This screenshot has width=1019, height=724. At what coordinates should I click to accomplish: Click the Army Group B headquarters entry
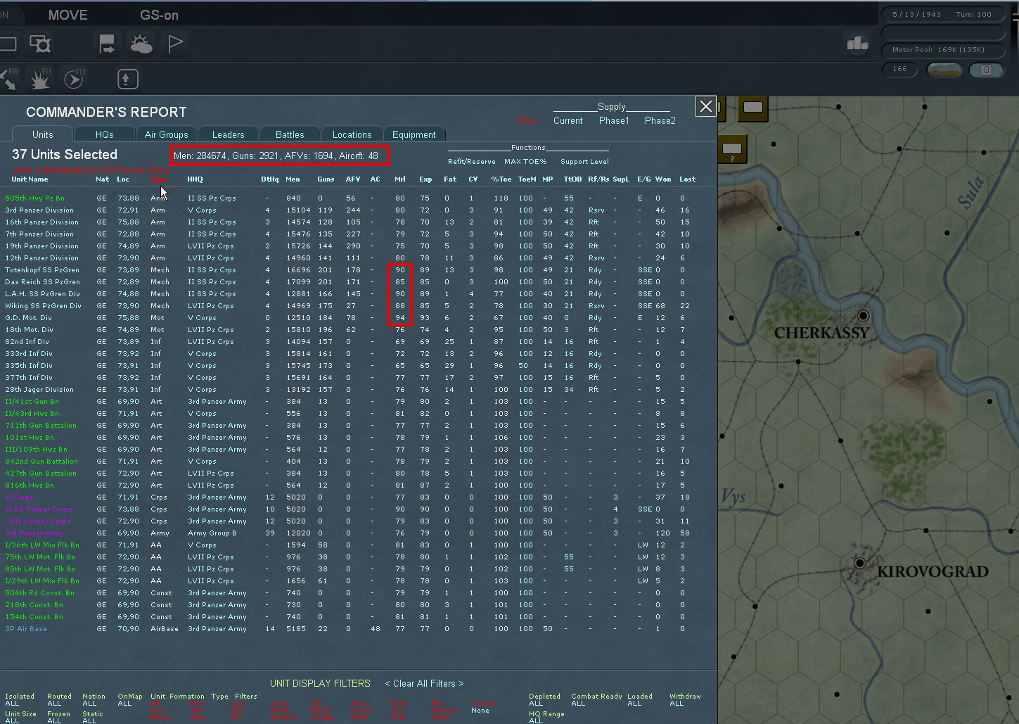pos(212,533)
